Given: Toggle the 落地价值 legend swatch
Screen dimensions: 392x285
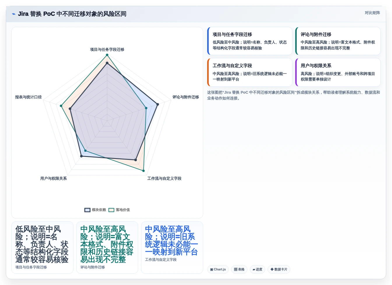Looking at the screenshot, I should [111, 210].
